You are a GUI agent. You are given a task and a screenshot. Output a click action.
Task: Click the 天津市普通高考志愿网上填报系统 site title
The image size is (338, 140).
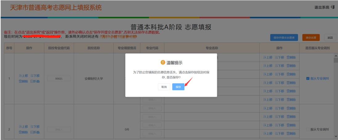(56, 7)
